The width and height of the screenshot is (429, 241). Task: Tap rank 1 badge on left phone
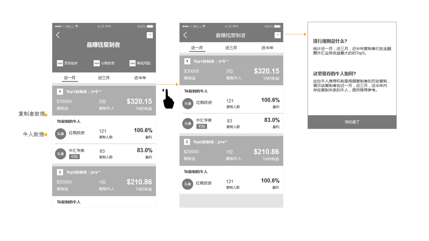pos(59,91)
